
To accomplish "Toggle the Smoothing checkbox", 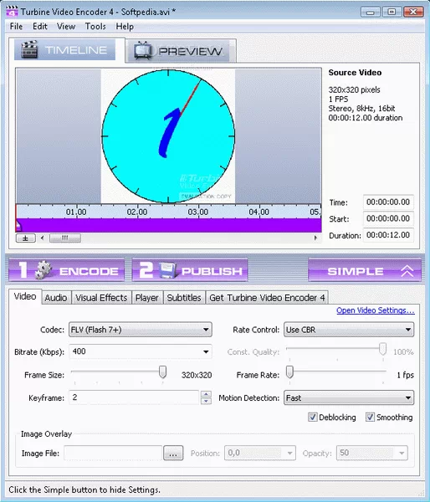I will point(370,417).
